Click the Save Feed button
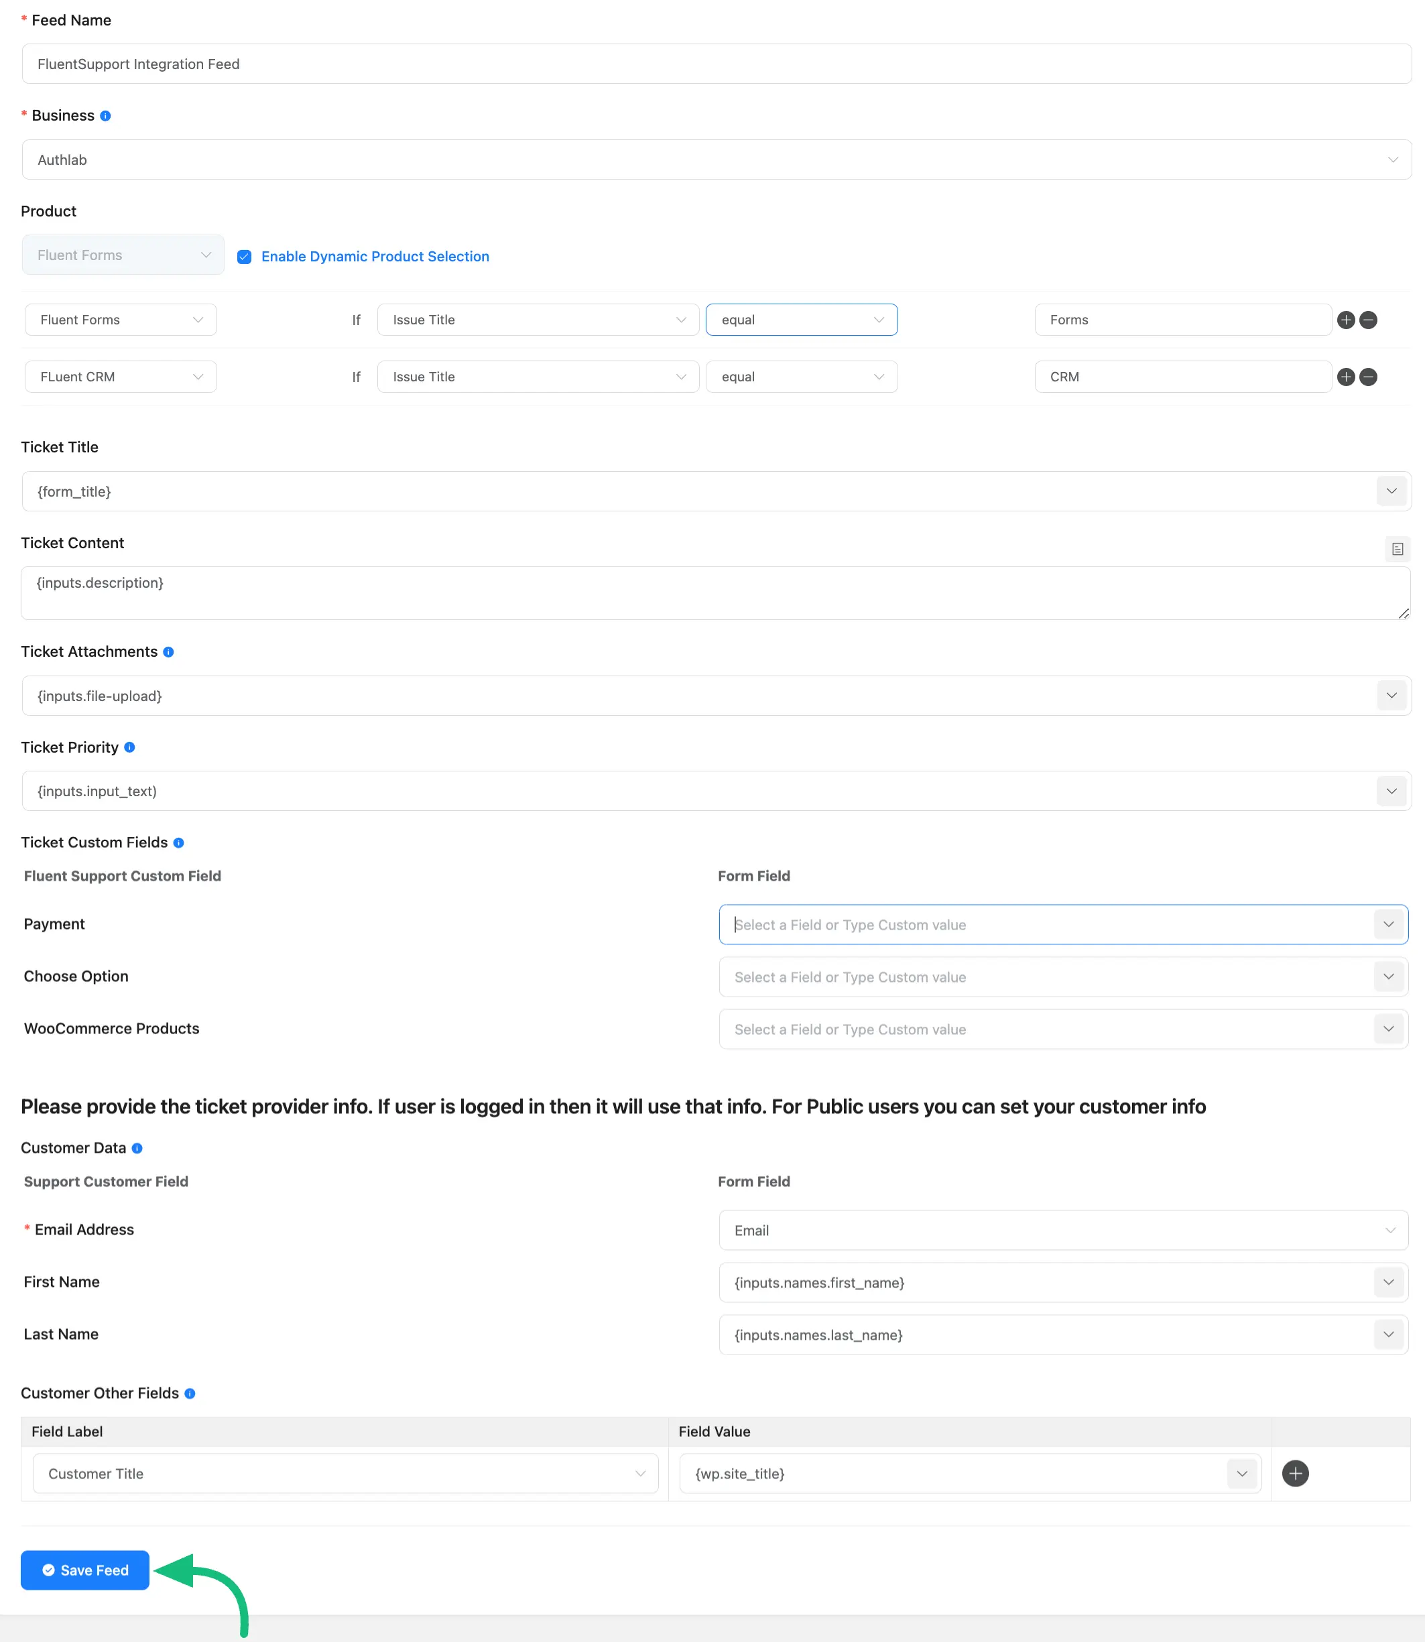The height and width of the screenshot is (1642, 1425). tap(85, 1570)
